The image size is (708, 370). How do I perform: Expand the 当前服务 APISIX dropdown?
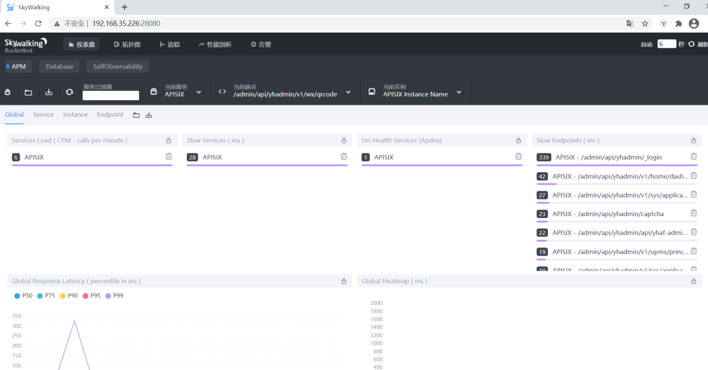199,92
